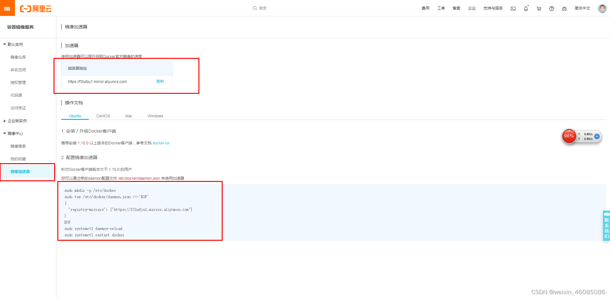Screen dimensions: 610x298
Task: Click the registry-mirrors line in code block
Action: pyautogui.click(x=130, y=210)
